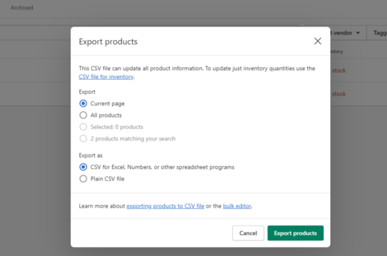The width and height of the screenshot is (387, 256).
Task: Choose All products radio button
Action: (x=83, y=115)
